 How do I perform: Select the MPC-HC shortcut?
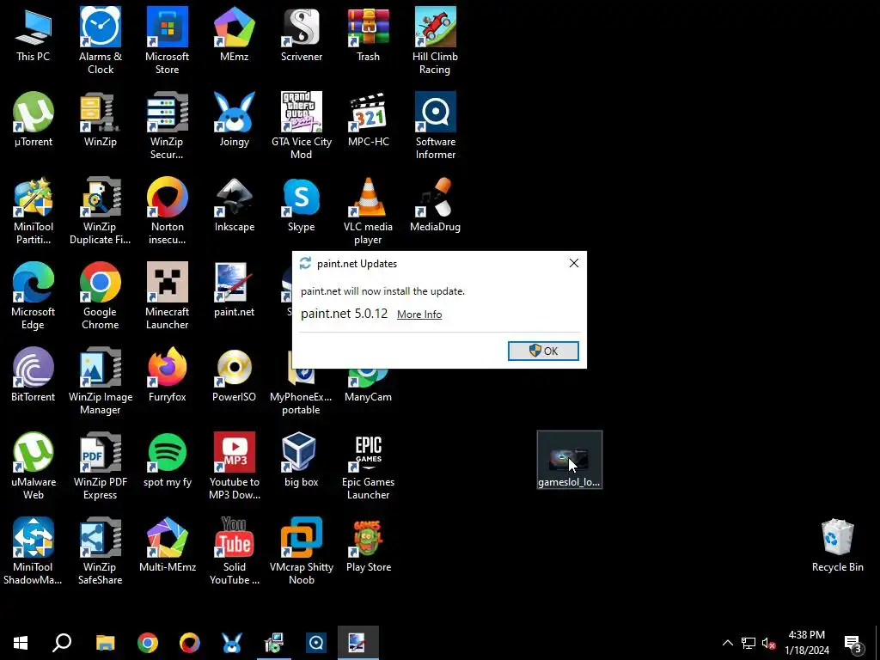click(x=368, y=120)
